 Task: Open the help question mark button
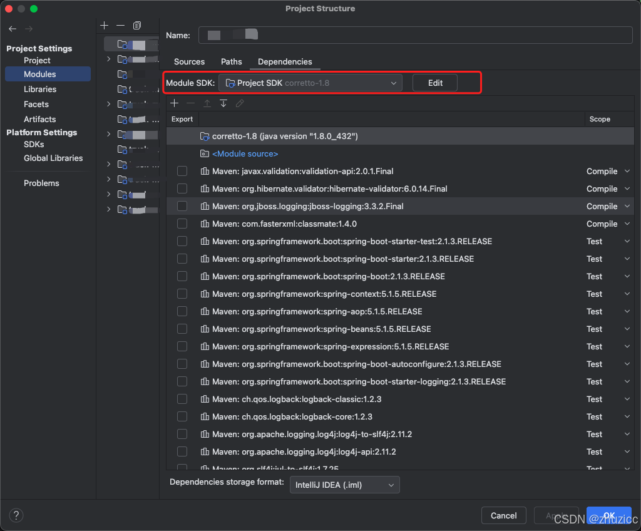(16, 515)
